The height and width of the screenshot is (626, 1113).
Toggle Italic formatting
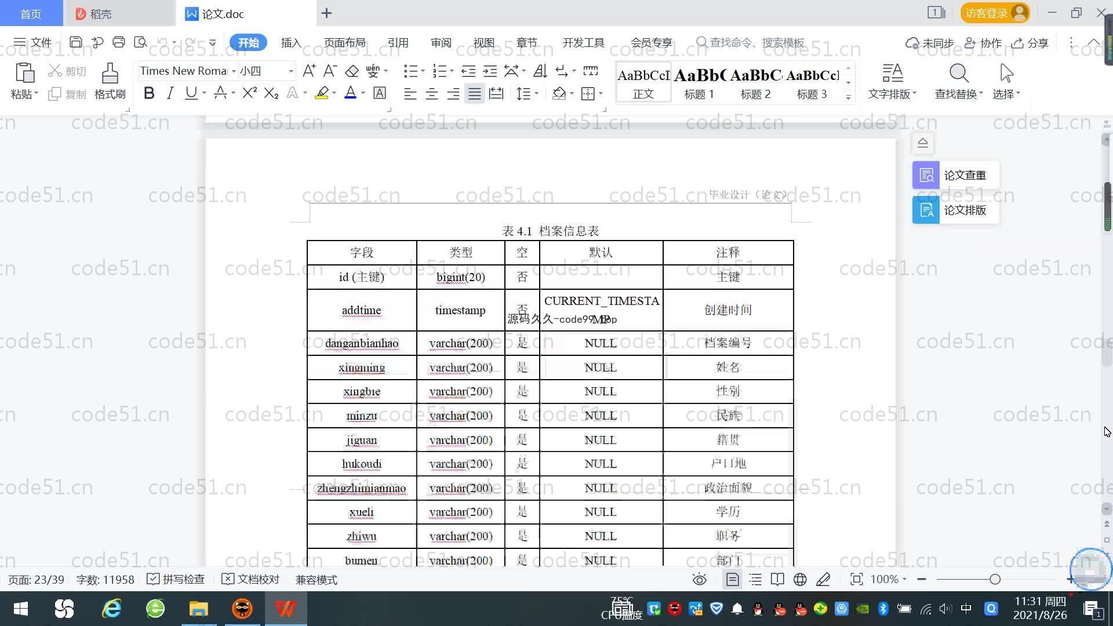[x=170, y=93]
